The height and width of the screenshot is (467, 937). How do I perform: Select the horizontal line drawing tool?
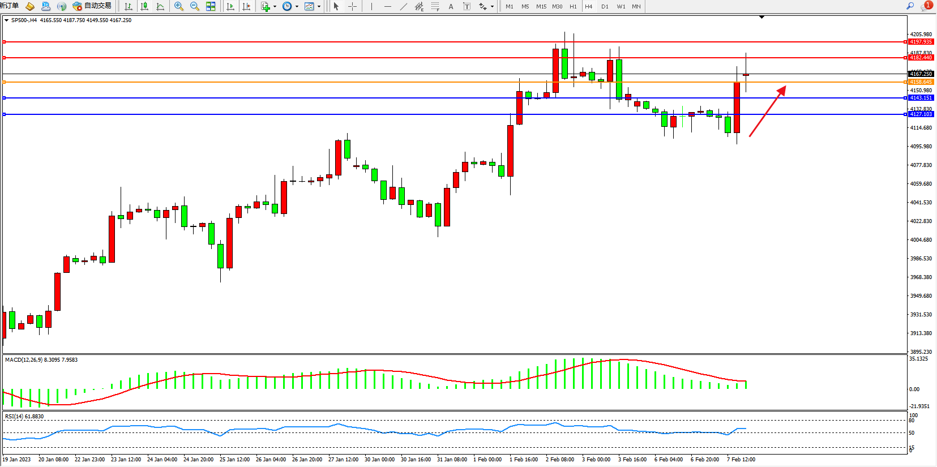point(387,6)
